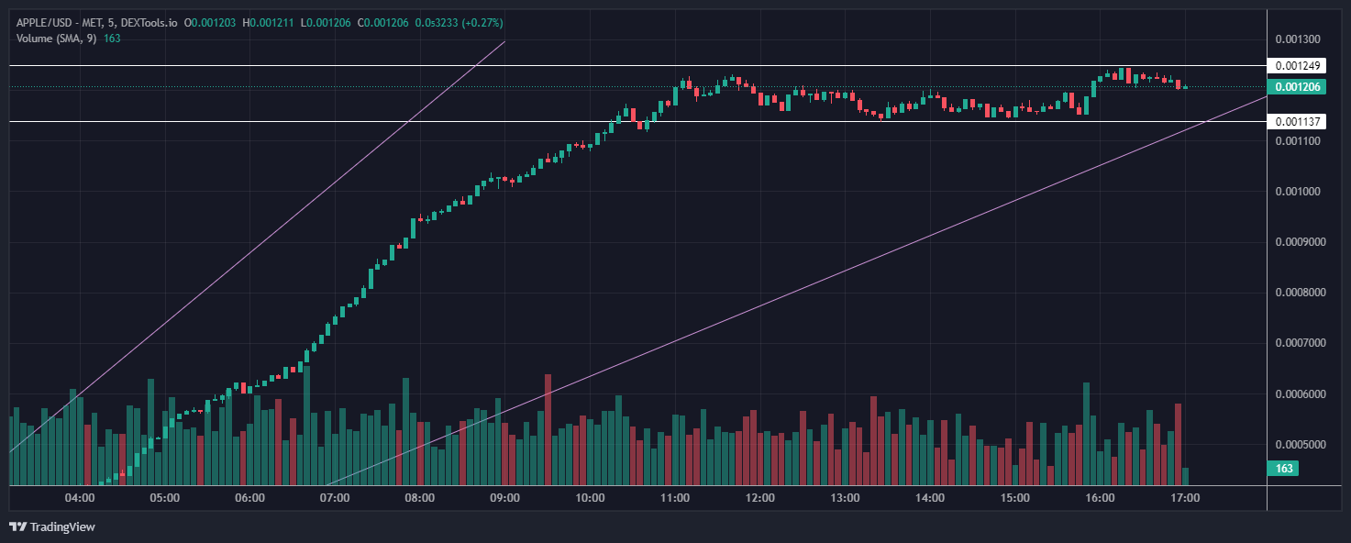Click the 0.001300 price axis label

click(1297, 39)
